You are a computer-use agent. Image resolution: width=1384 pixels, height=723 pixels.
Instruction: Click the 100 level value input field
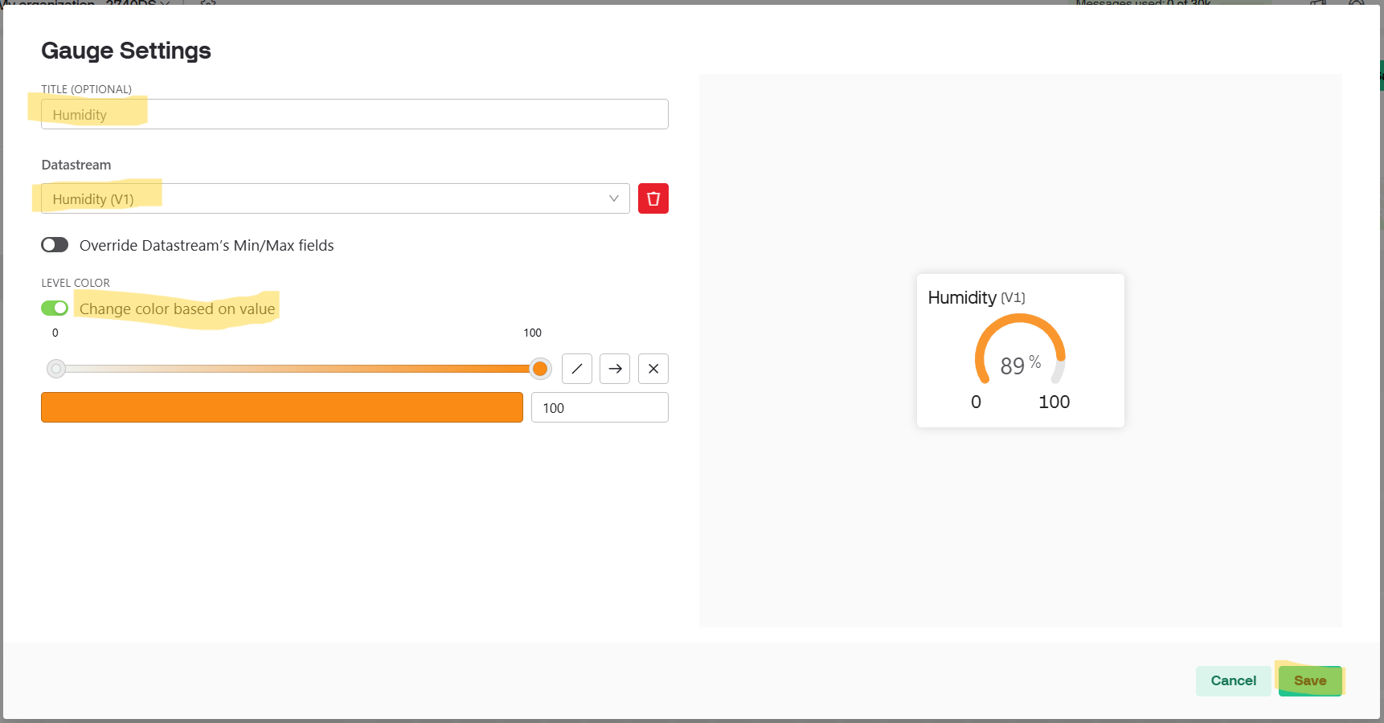point(599,407)
